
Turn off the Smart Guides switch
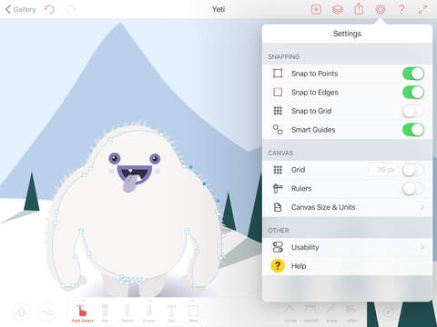(x=413, y=130)
